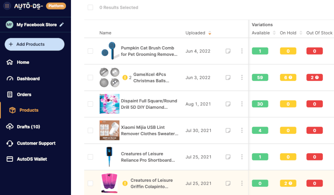The width and height of the screenshot is (334, 195).
Task: Open the Dispaint diamond painting thumbnail
Action: coord(109,104)
